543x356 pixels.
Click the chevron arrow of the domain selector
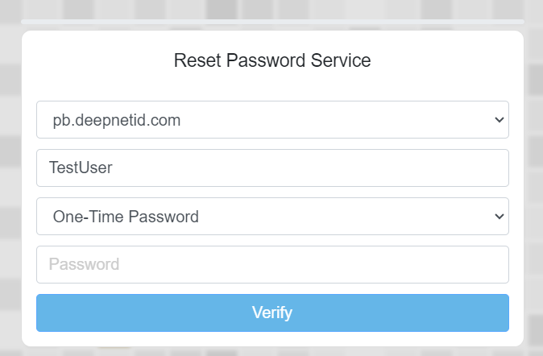pos(499,120)
